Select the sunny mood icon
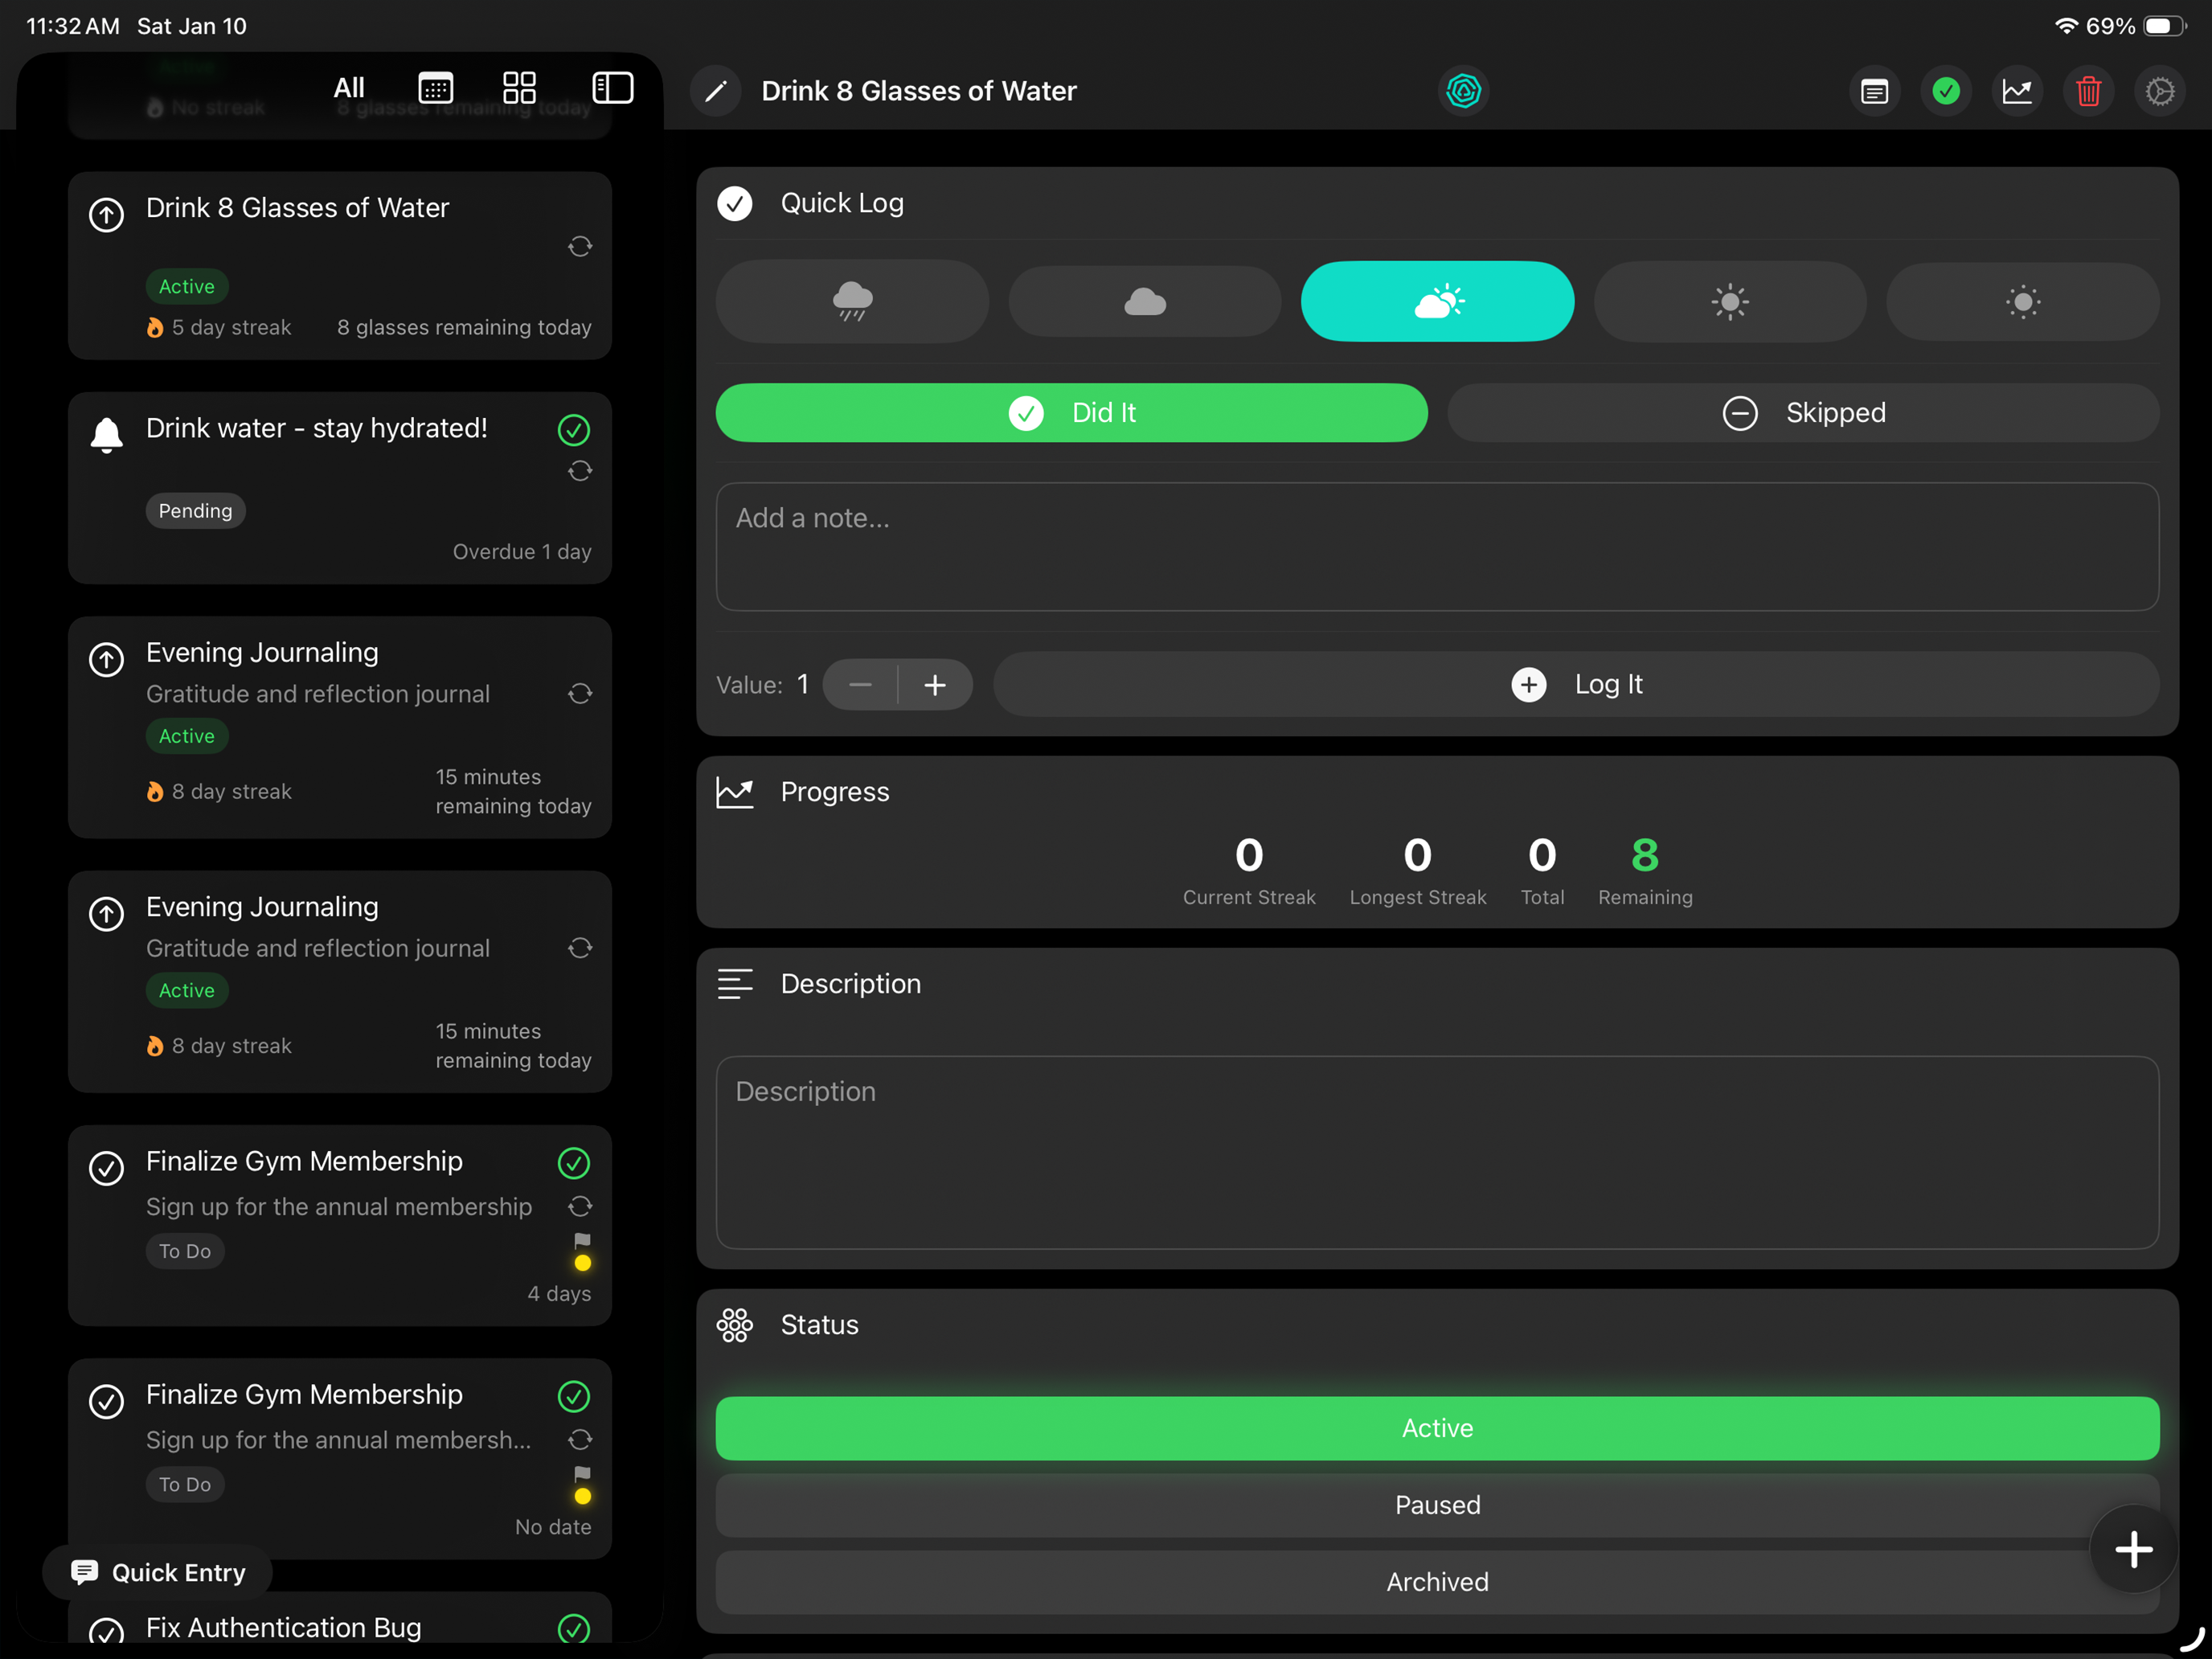This screenshot has height=1659, width=2212. pos(1730,301)
